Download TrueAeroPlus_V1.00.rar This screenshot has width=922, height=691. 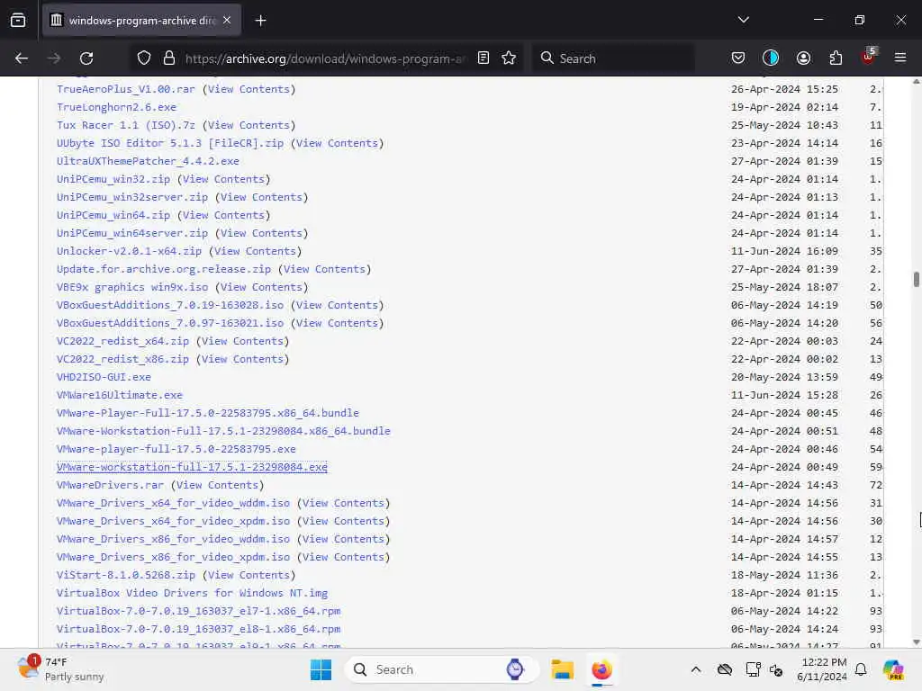[125, 89]
